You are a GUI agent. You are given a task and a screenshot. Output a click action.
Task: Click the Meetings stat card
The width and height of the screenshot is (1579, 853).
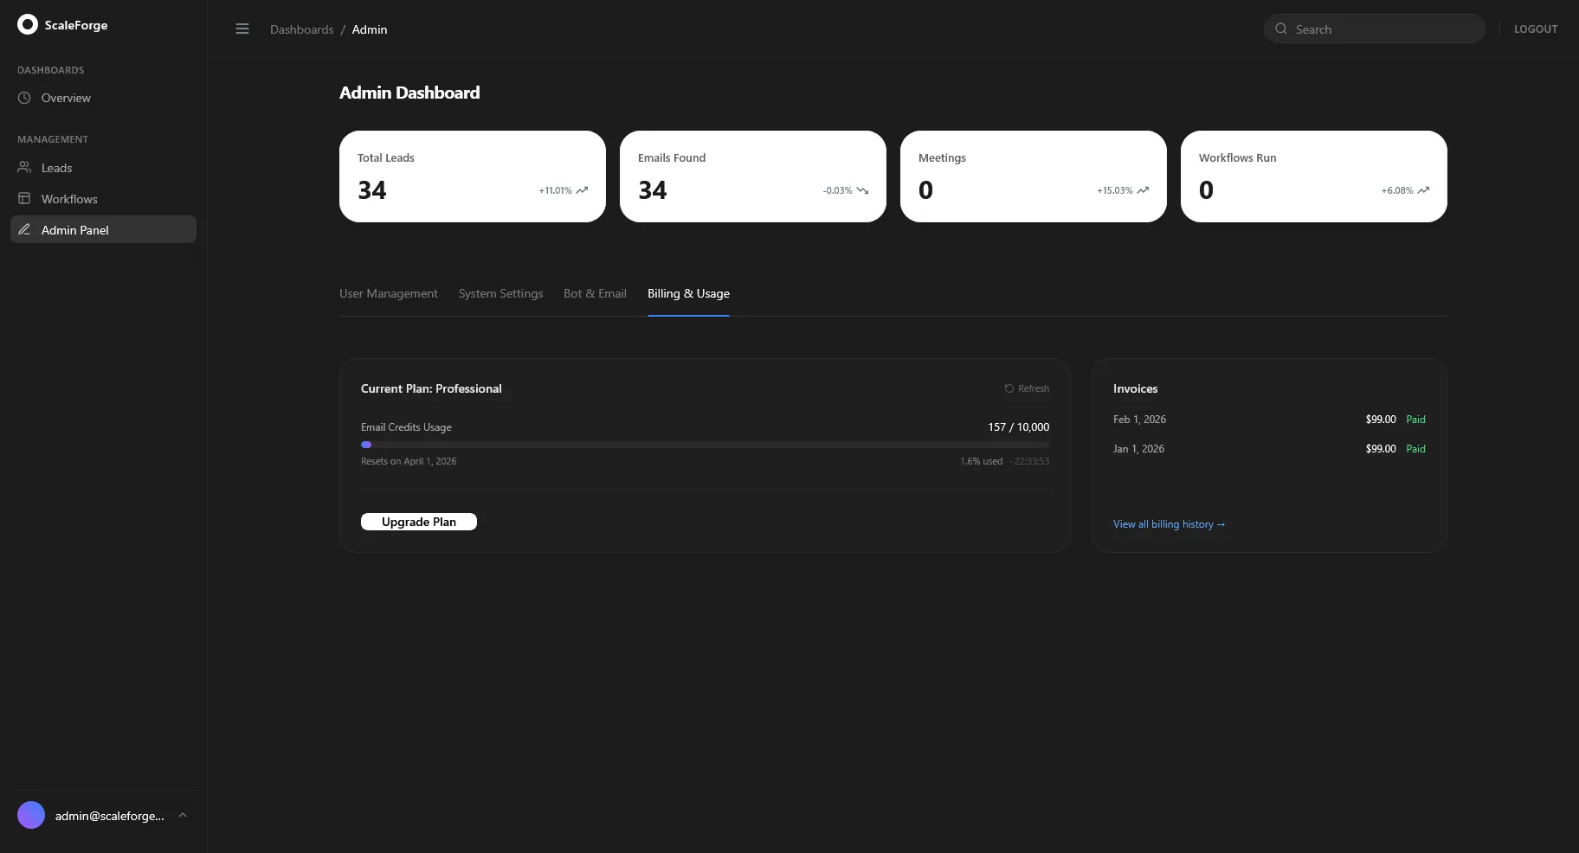[1034, 176]
